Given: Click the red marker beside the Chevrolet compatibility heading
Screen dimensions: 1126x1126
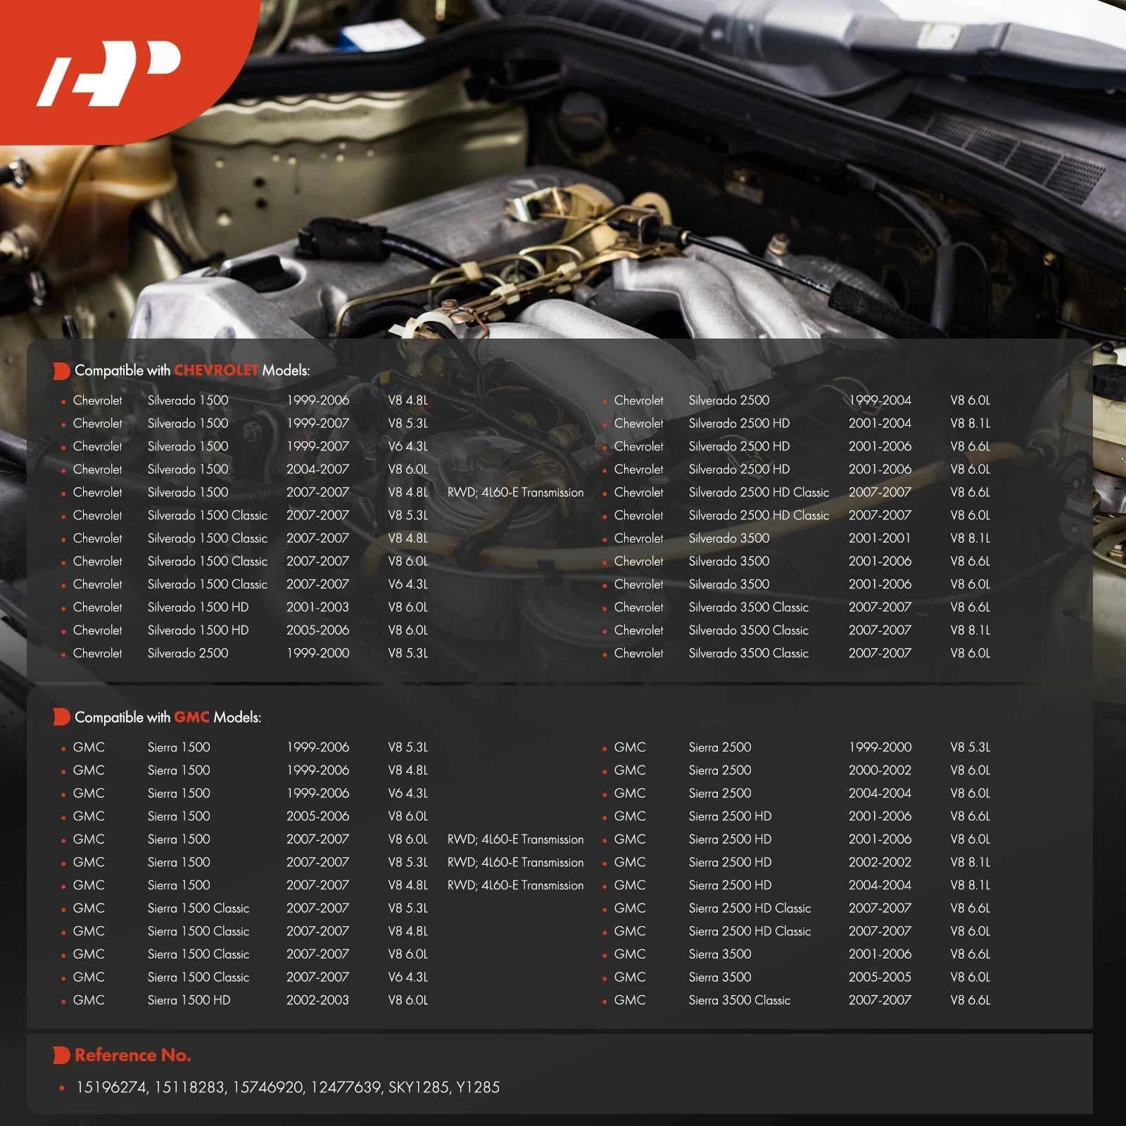Looking at the screenshot, I should tap(61, 370).
